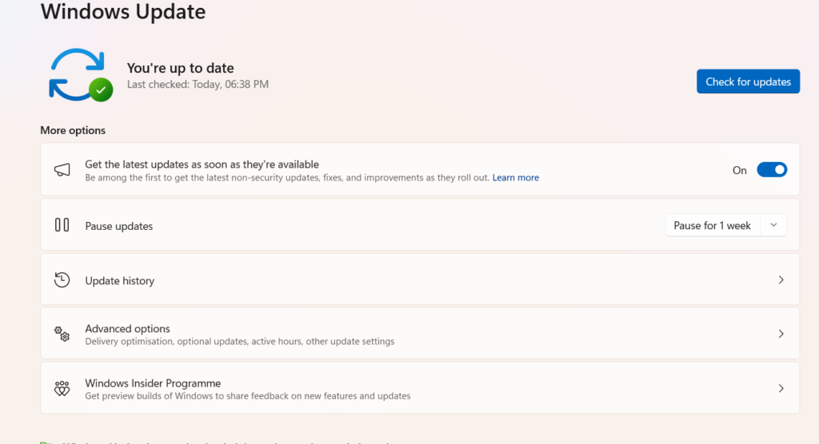This screenshot has height=444, width=819.
Task: Click the 'Windows Update' page title
Action: point(122,11)
